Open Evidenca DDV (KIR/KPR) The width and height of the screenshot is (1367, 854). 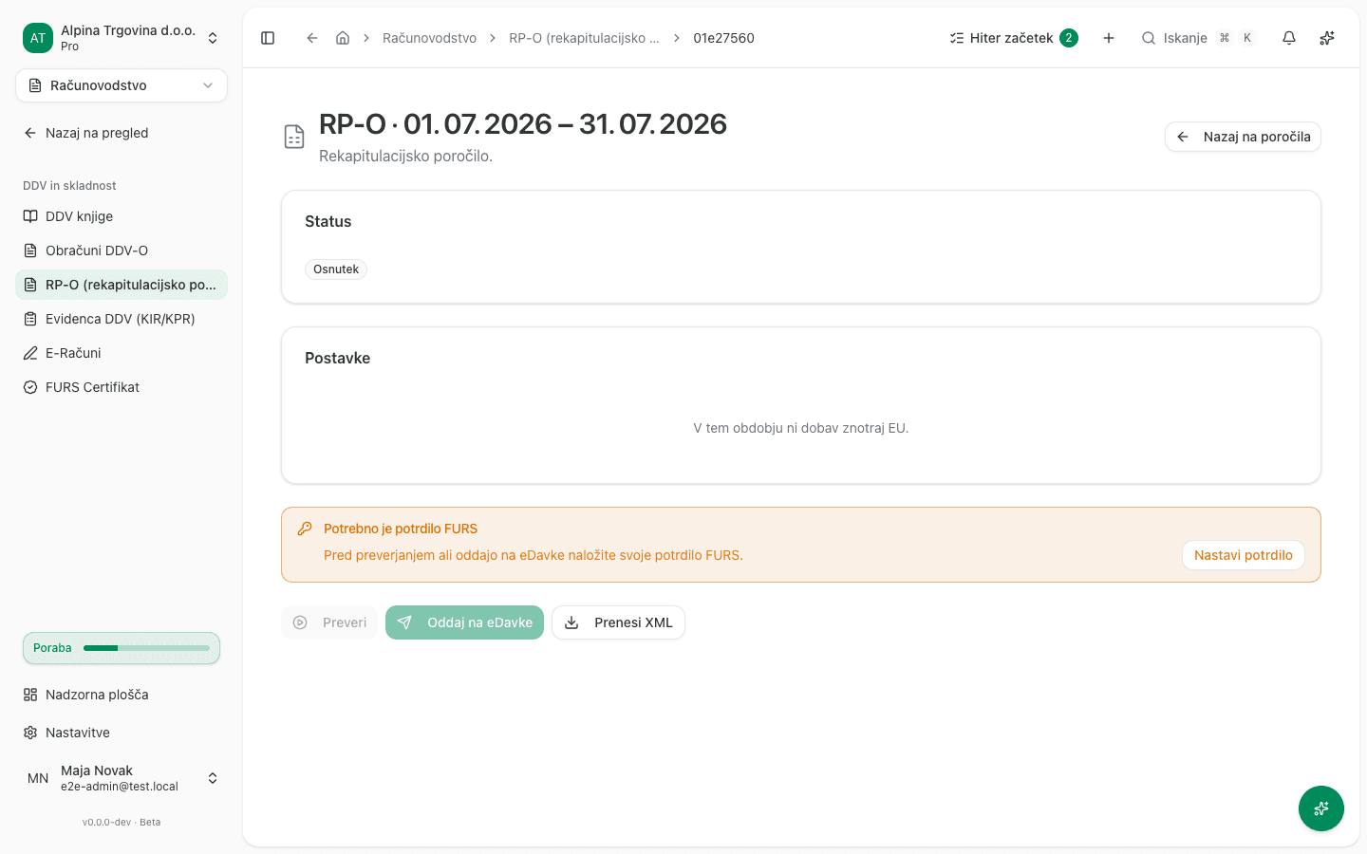tap(122, 319)
